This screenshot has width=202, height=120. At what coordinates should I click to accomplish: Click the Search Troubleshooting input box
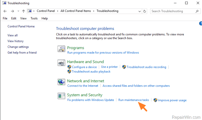(175, 11)
